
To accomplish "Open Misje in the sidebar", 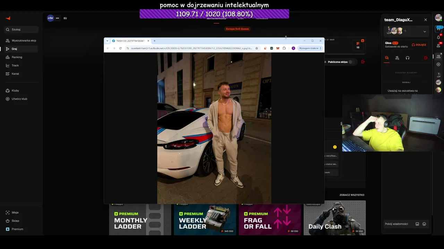I will click(22, 213).
